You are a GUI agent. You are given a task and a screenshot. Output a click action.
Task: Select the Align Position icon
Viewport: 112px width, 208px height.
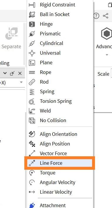tap(32, 144)
